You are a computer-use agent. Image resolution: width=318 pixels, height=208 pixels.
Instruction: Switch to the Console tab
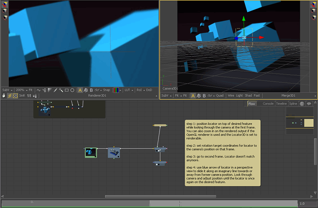[268, 104]
